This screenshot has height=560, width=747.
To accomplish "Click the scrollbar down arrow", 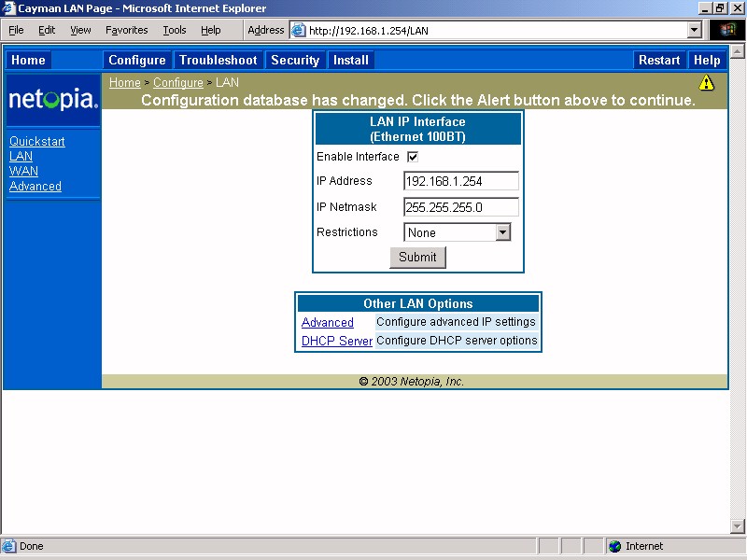I will 738,526.
